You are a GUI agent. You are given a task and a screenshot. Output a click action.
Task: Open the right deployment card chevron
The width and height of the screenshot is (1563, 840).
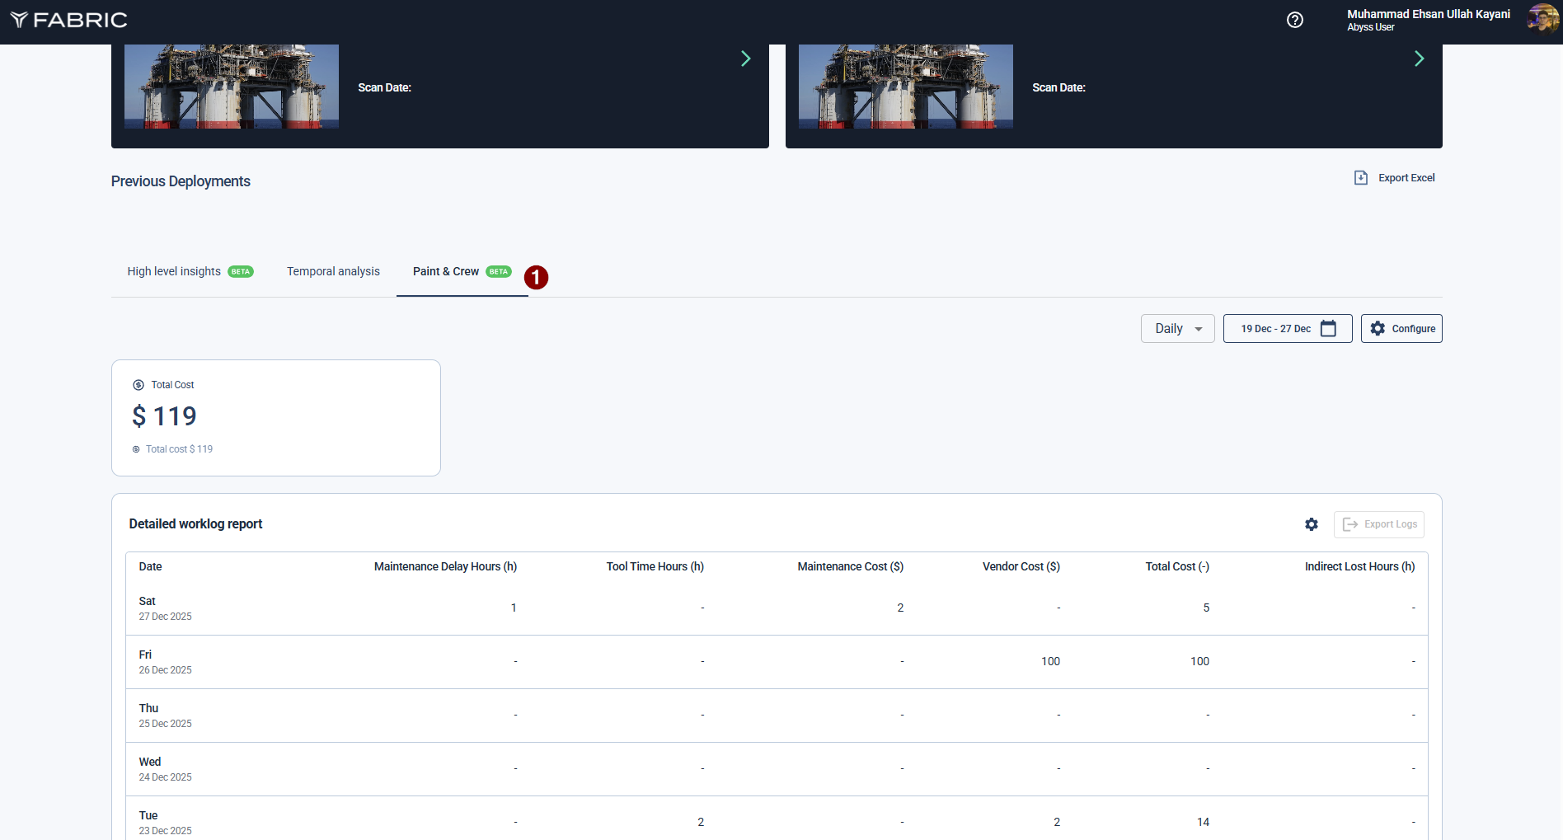tap(1419, 59)
